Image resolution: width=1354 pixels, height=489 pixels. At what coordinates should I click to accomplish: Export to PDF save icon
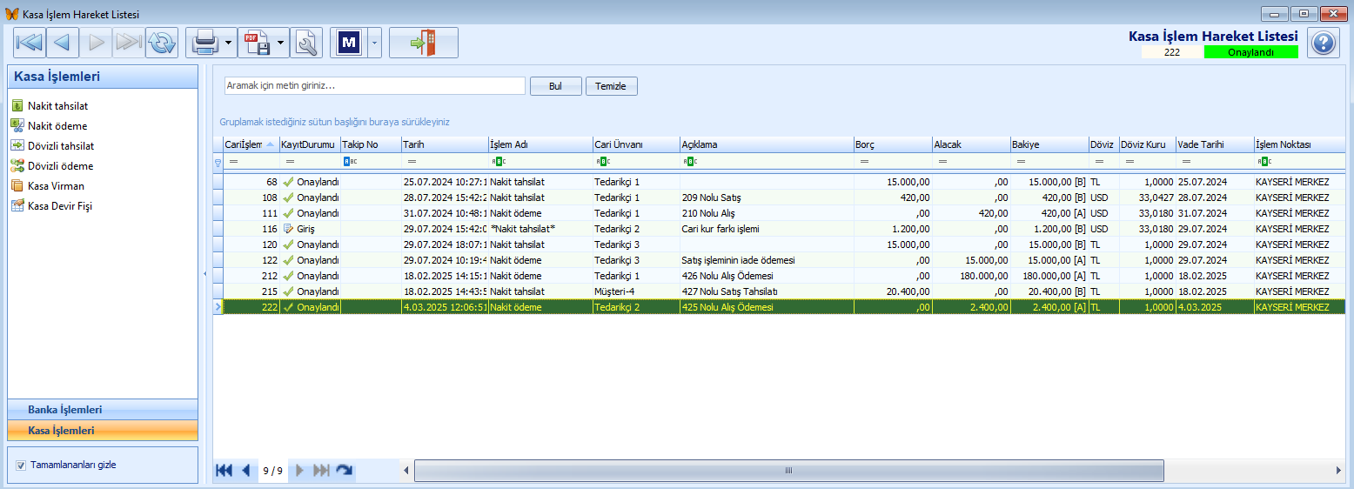pyautogui.click(x=258, y=42)
